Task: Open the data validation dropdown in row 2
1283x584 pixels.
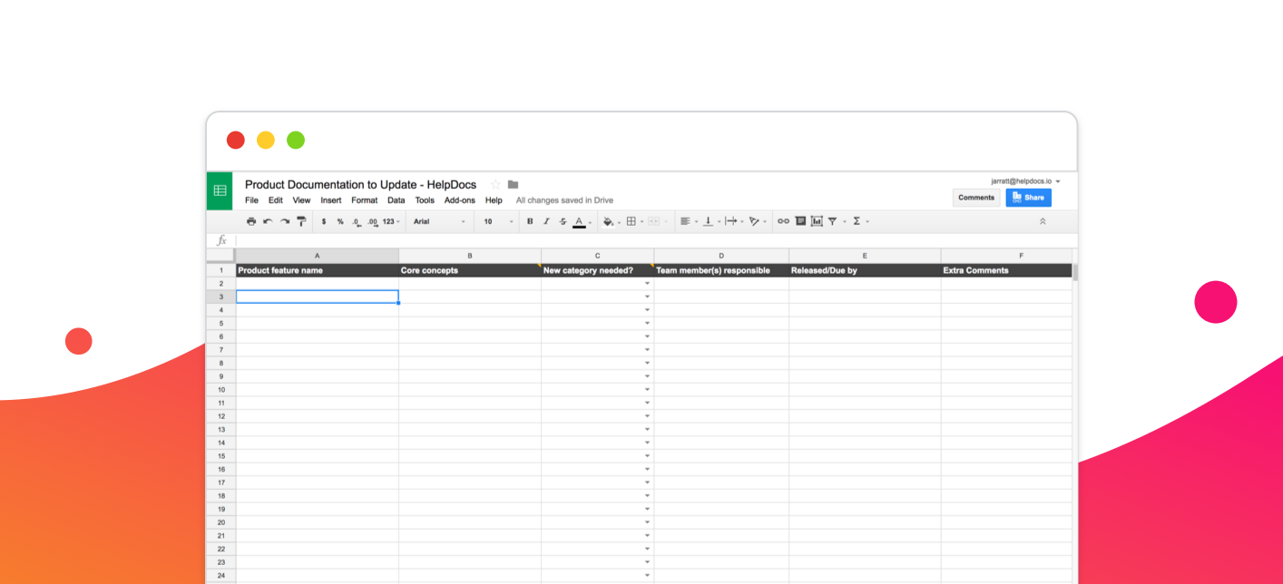Action: pos(647,283)
